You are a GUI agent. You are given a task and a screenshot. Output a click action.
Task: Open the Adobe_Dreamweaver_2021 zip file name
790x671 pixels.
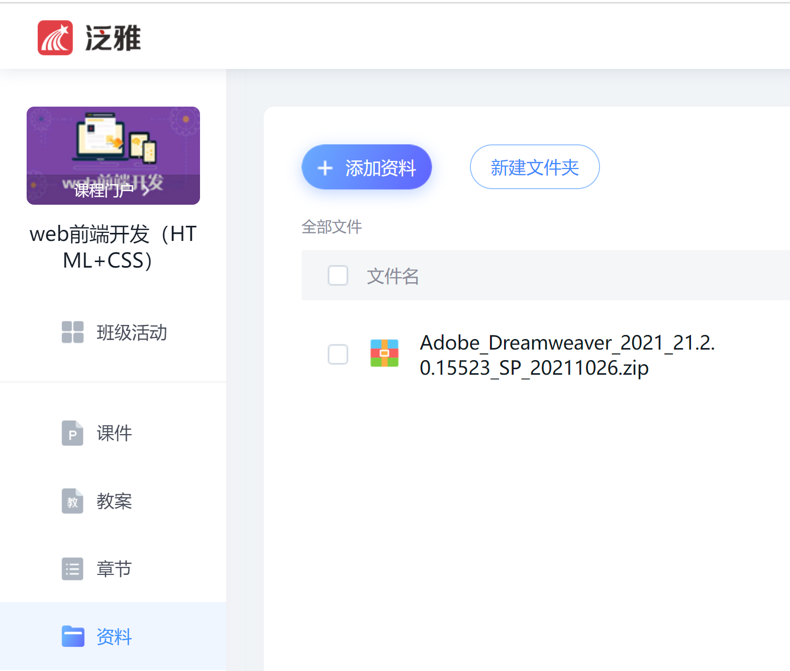pyautogui.click(x=567, y=355)
